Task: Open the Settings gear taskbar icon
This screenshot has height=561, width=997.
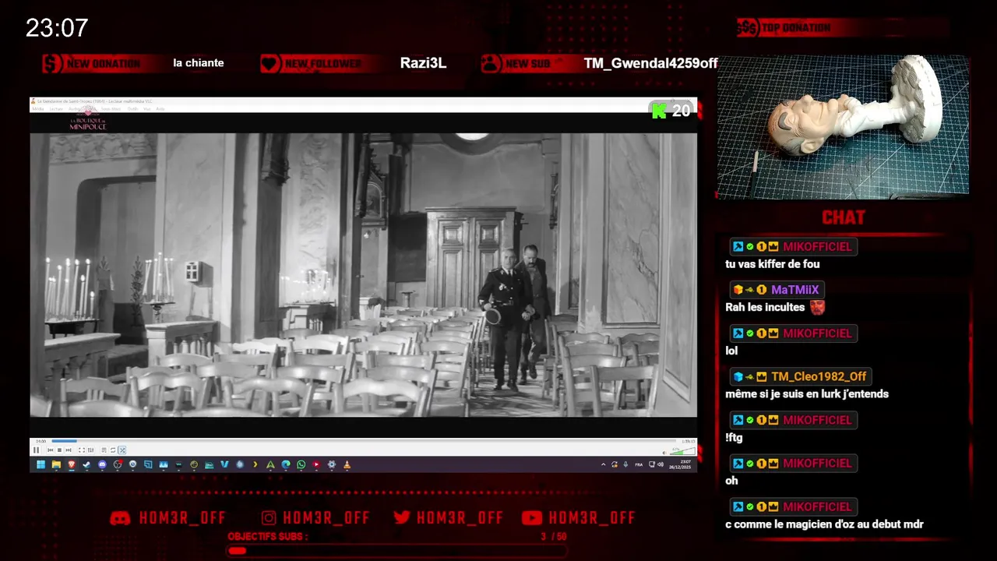Action: point(332,464)
